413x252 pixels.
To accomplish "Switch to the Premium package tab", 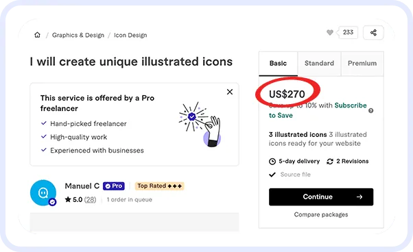I will click(x=362, y=64).
